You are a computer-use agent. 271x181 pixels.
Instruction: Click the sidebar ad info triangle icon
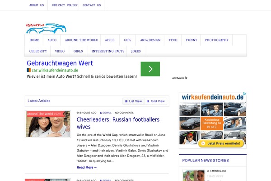pyautogui.click(x=245, y=94)
